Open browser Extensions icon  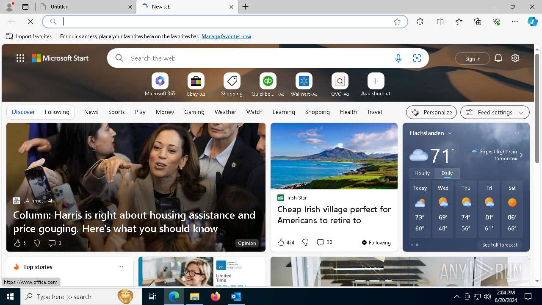click(x=420, y=22)
